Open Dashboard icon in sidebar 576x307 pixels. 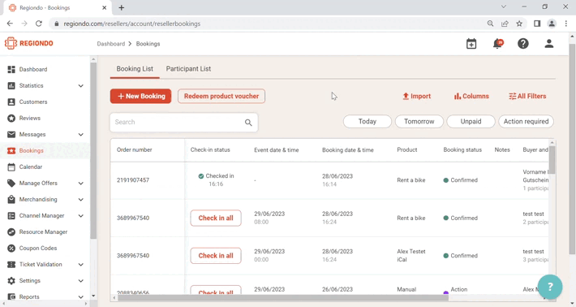point(11,70)
